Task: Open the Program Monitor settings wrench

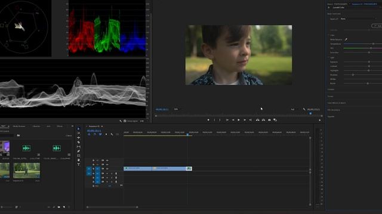Action: [304, 109]
